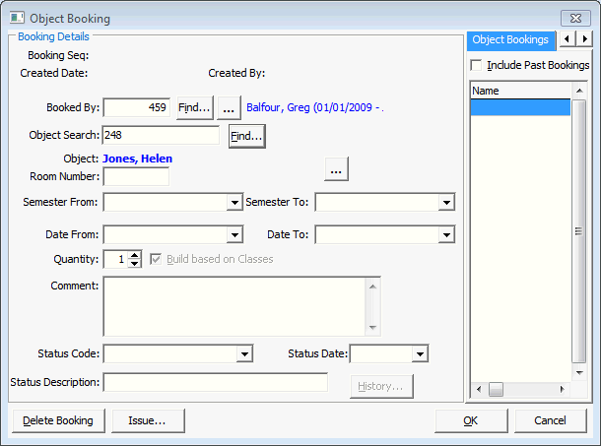Open the Semester From dropdown
This screenshot has height=446, width=601.
tap(234, 202)
